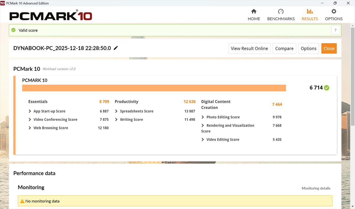Screen dimensions: 355x209
Task: Expand Photo Editing Score row
Action: click(203, 117)
